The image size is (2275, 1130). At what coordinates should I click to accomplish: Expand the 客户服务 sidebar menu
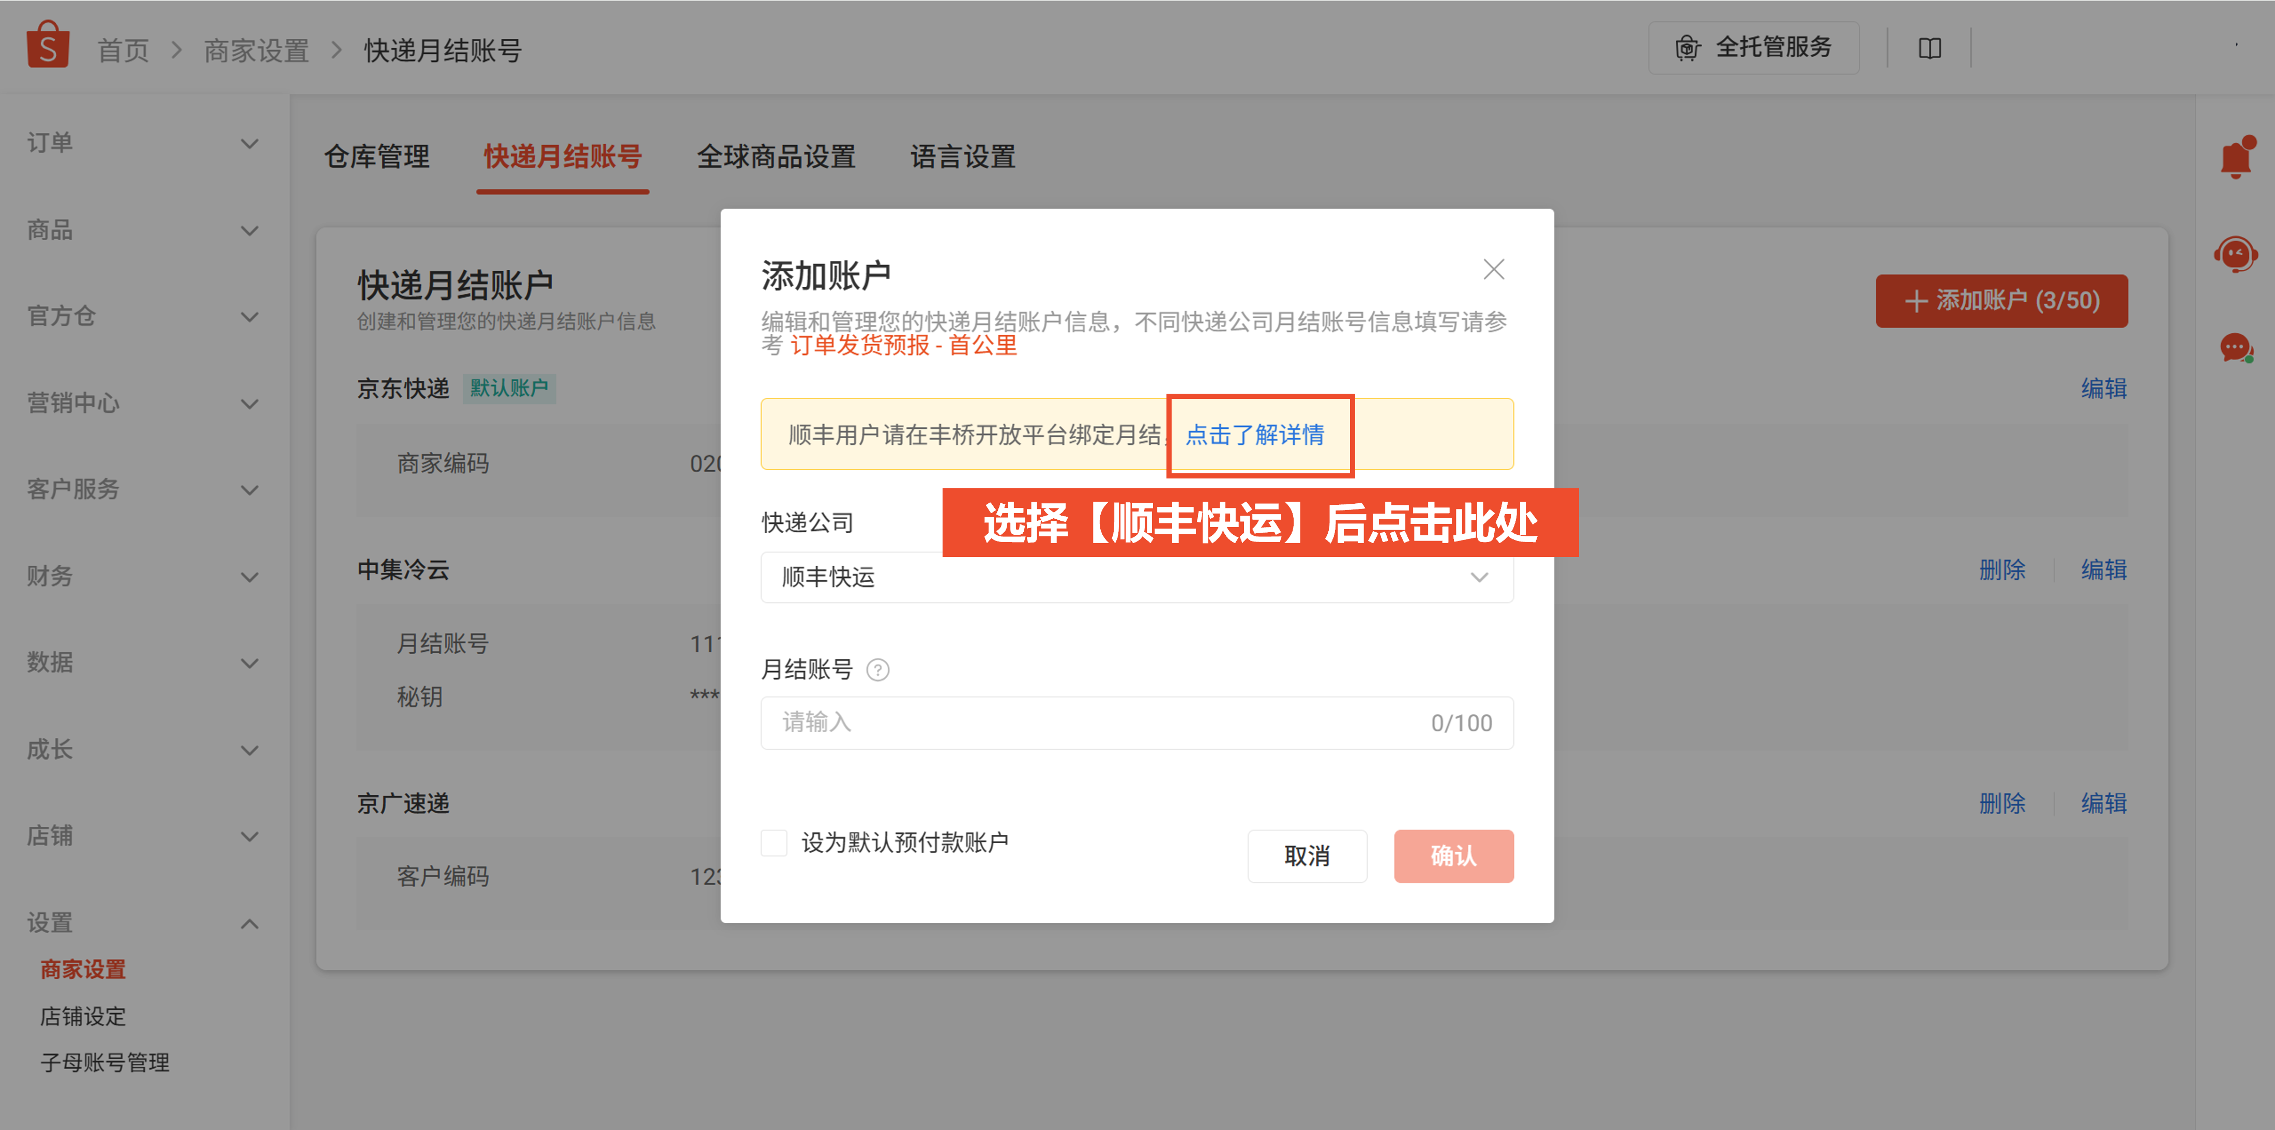click(x=144, y=490)
